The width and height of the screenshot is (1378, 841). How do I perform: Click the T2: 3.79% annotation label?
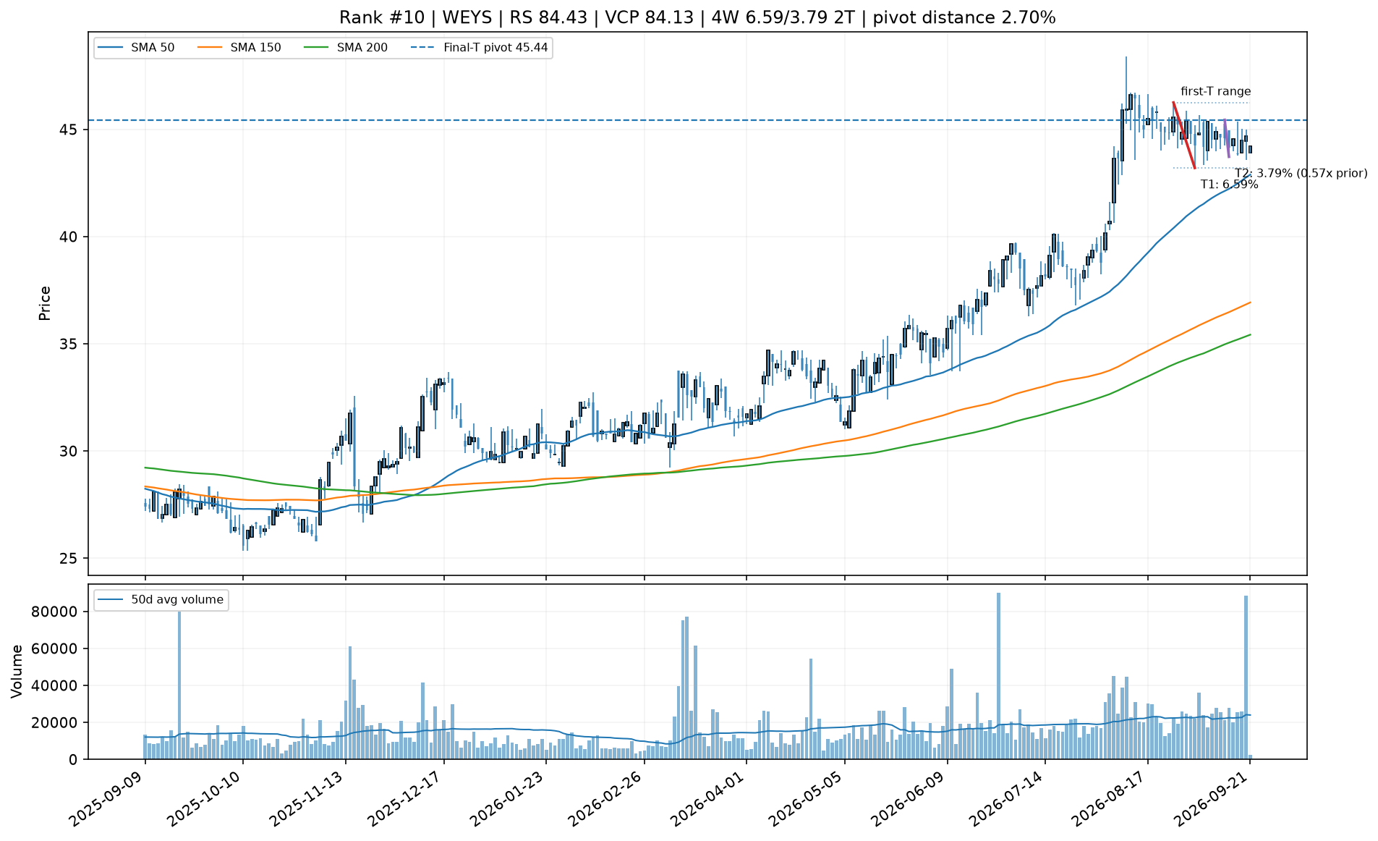point(1301,173)
